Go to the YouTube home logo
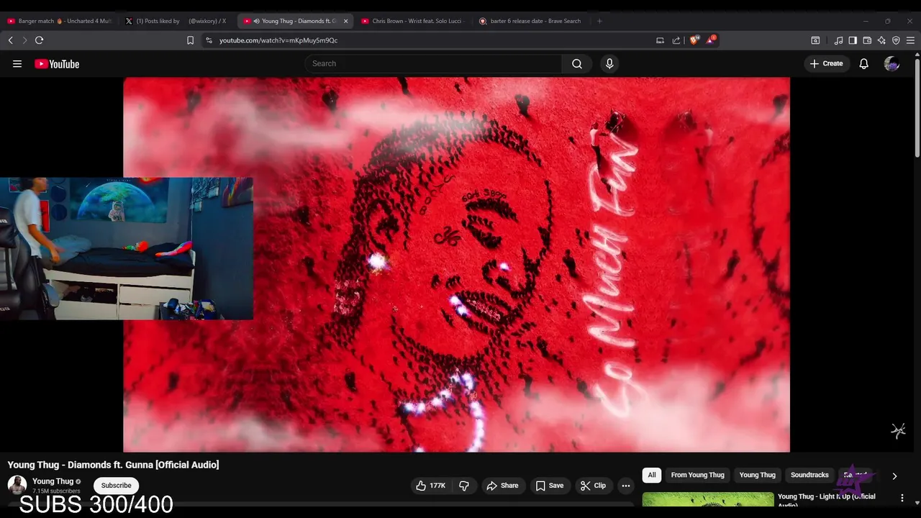Viewport: 921px width, 518px height. coord(57,64)
